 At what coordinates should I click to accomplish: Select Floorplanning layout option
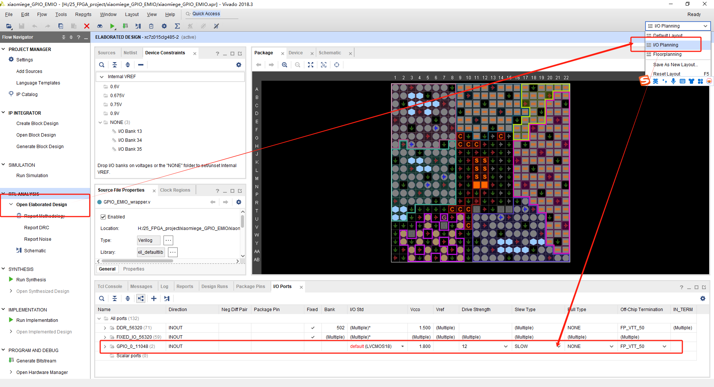tap(667, 54)
